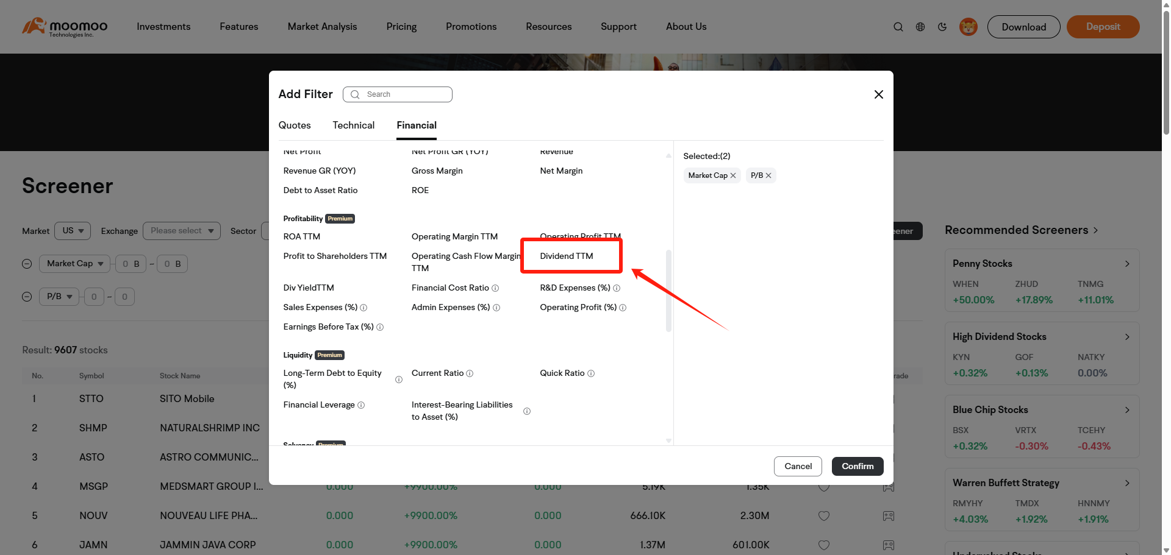Click info icon beside Interest-Bearing Liabilities to Asset
Viewport: 1171px width, 555px height.
point(527,411)
